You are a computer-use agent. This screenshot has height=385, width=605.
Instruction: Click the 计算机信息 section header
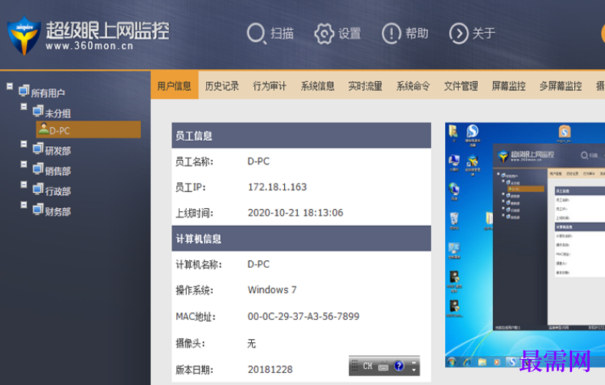coord(301,238)
